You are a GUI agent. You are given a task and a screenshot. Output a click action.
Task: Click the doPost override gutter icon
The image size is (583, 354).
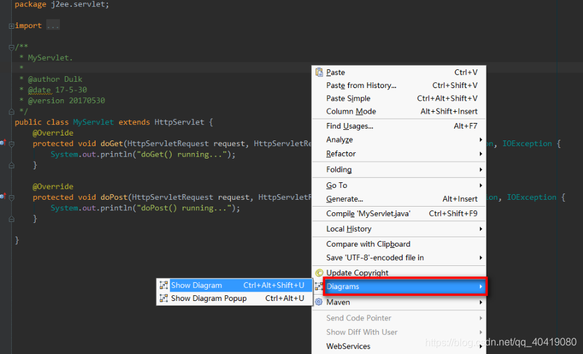3,196
